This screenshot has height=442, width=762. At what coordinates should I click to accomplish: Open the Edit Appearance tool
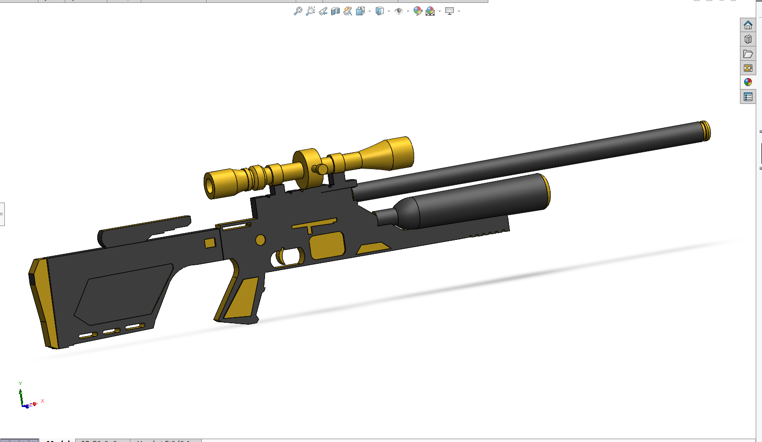418,11
